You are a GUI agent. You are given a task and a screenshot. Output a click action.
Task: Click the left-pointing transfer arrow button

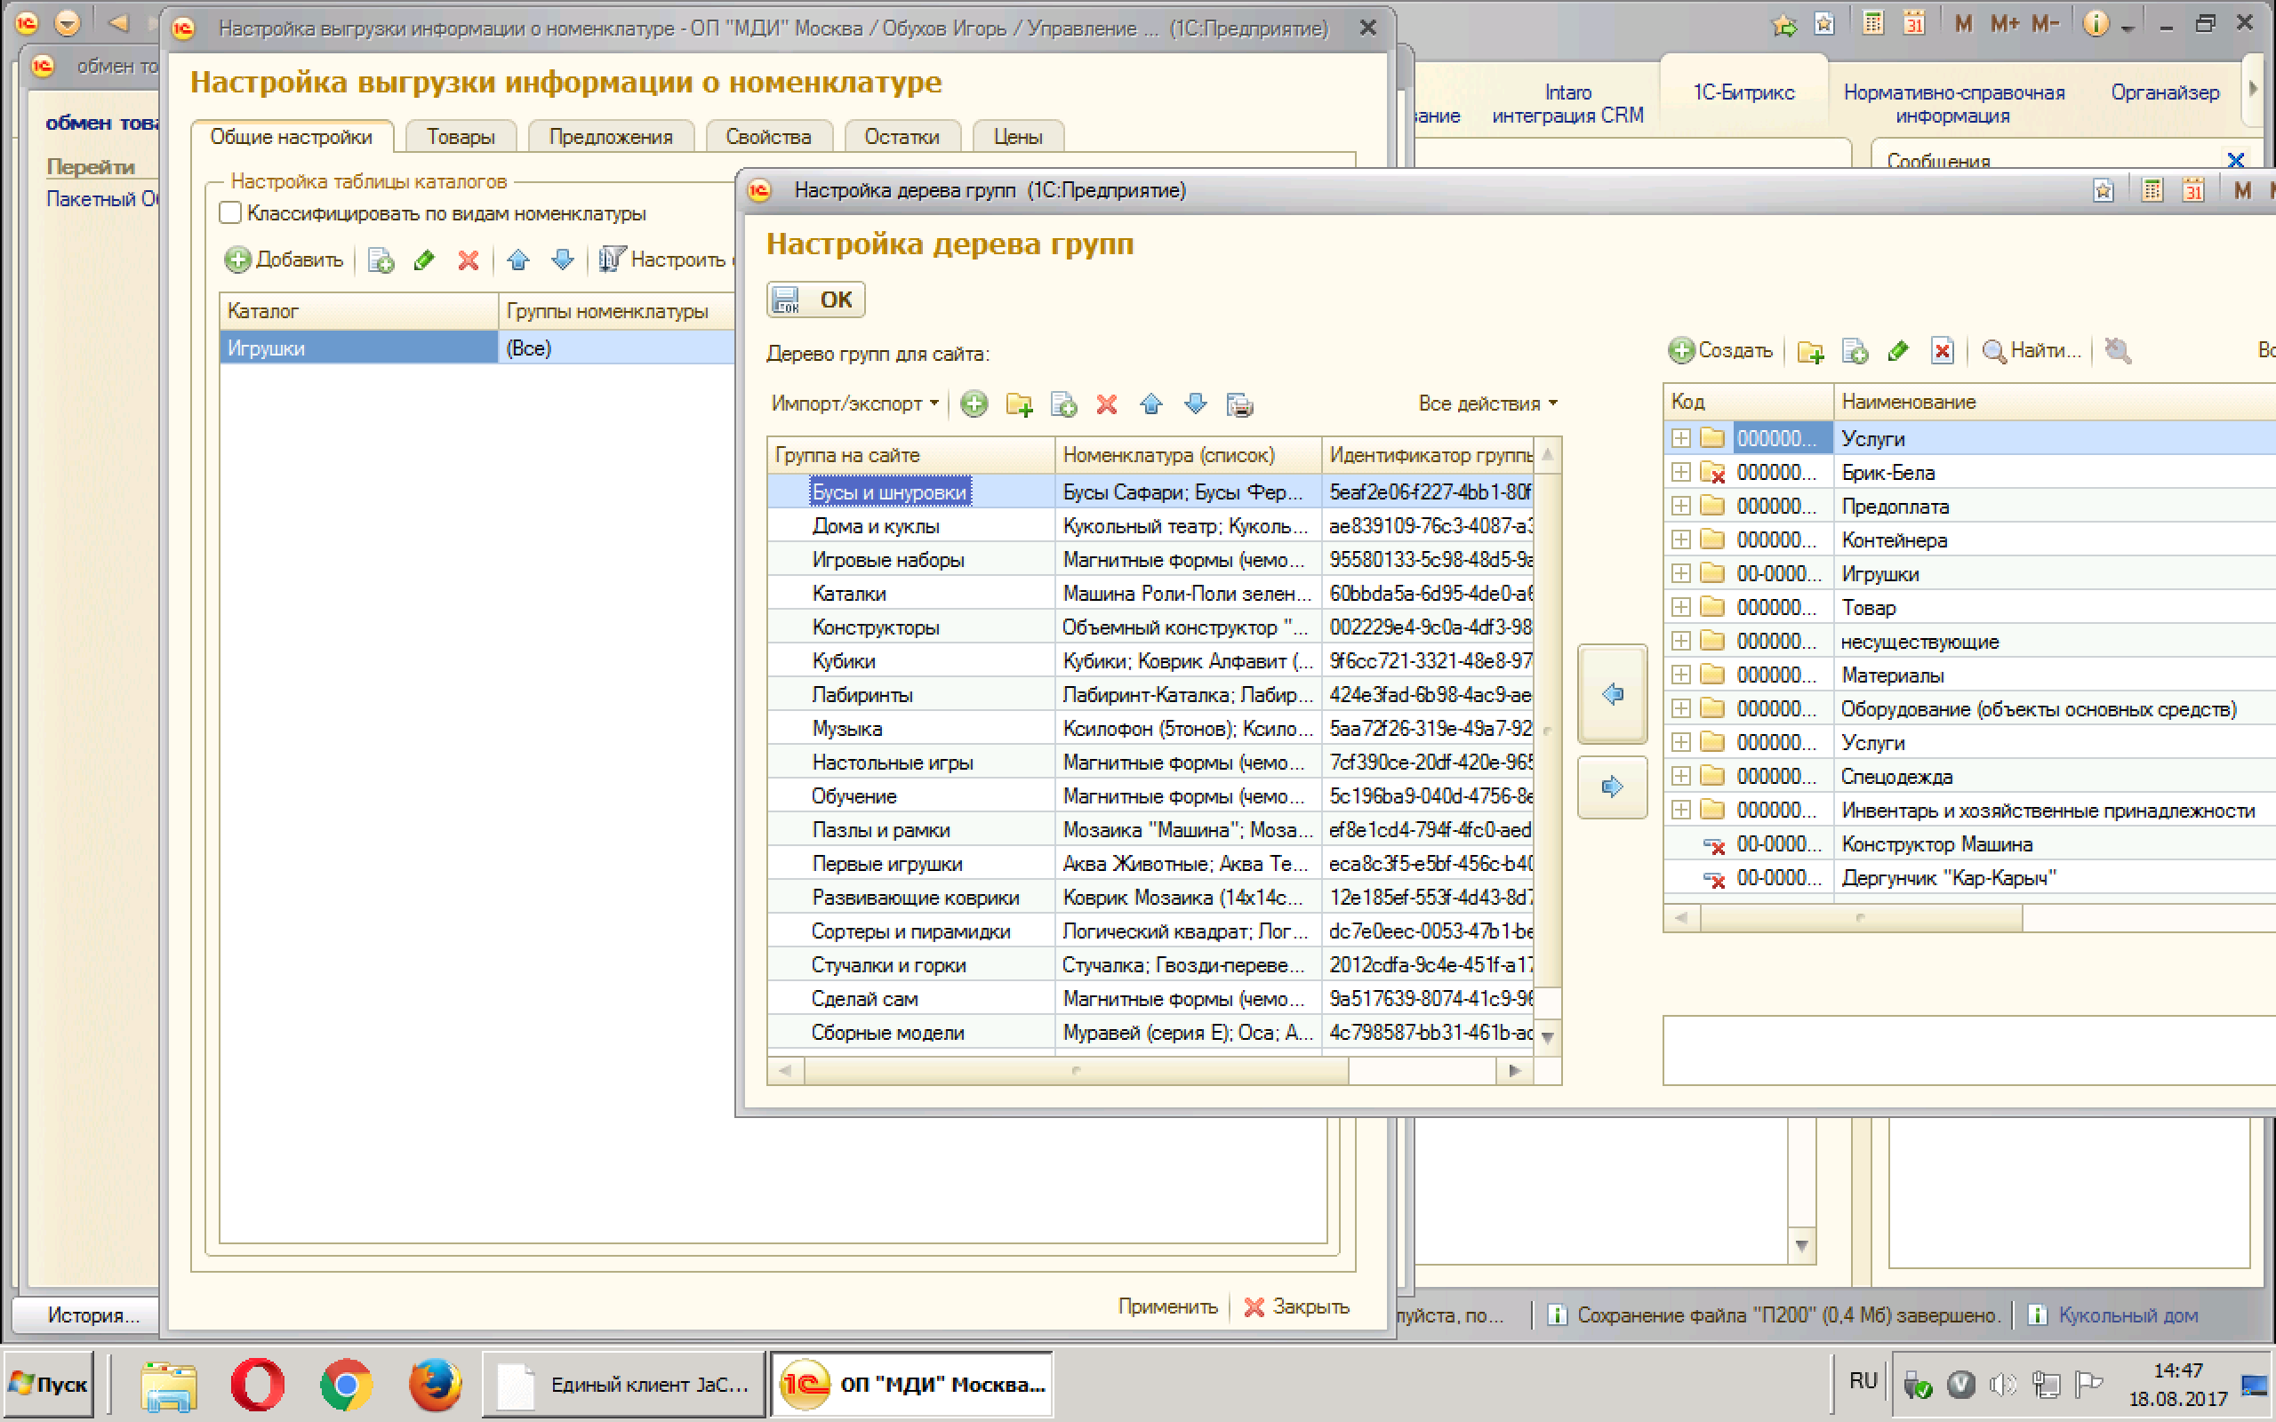pyautogui.click(x=1612, y=694)
